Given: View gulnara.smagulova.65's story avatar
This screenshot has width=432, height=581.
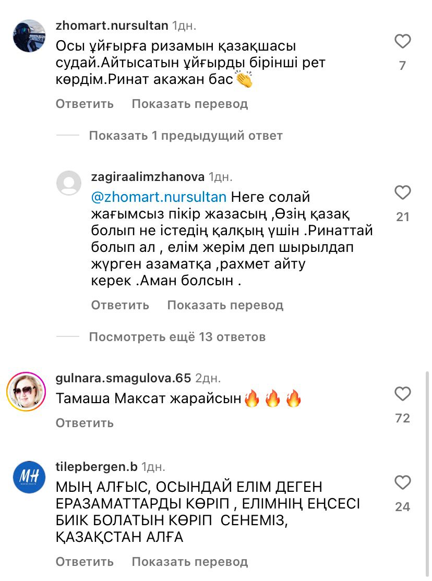Looking at the screenshot, I should point(26,392).
